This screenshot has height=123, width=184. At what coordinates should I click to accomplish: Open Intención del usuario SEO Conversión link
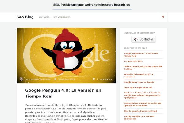click(139, 76)
